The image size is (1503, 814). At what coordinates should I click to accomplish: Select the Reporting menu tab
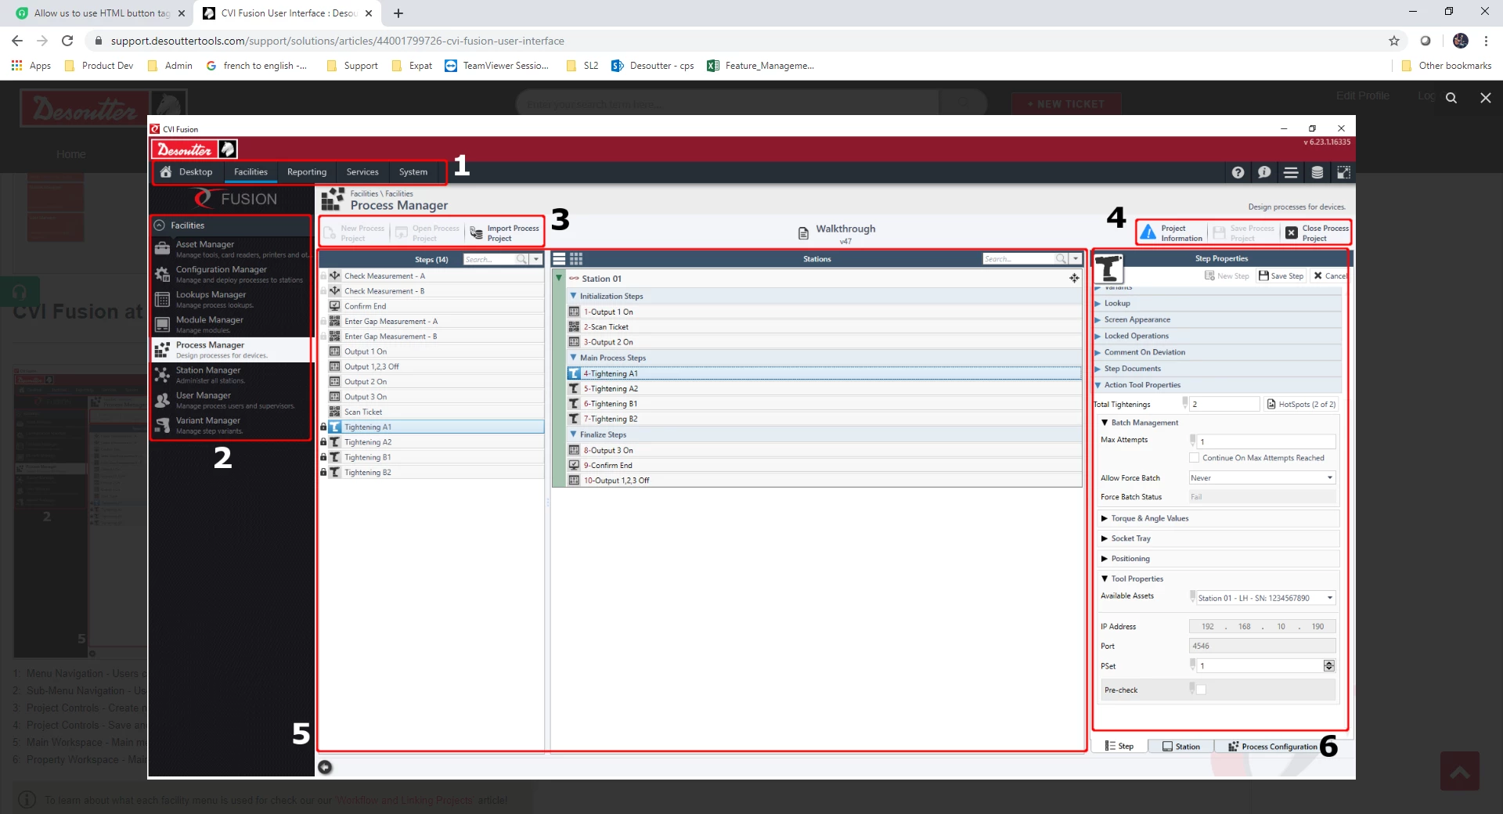coord(307,172)
